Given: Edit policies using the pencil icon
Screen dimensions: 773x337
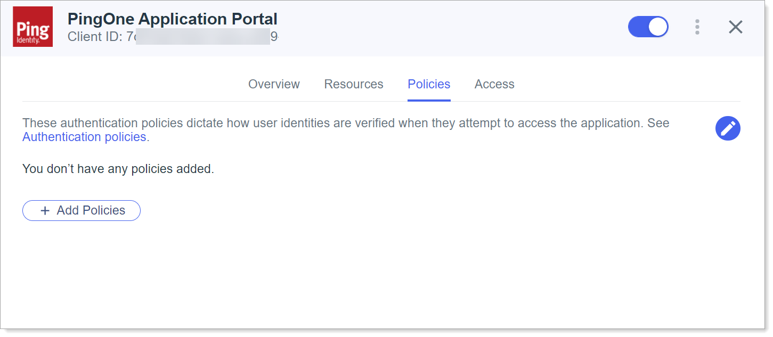Looking at the screenshot, I should pos(727,128).
